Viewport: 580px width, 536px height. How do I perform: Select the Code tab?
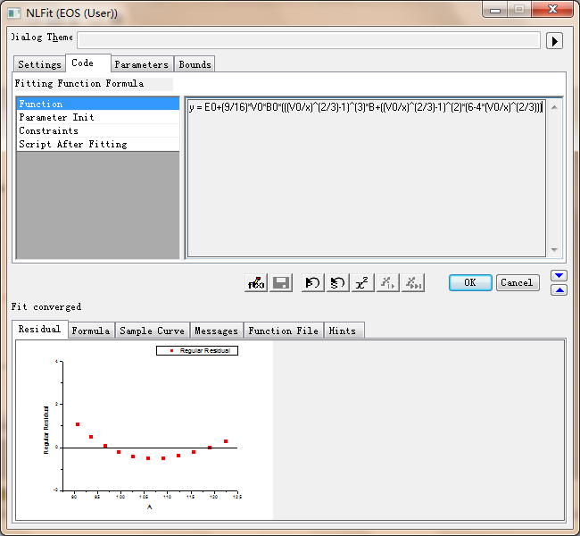(88, 63)
